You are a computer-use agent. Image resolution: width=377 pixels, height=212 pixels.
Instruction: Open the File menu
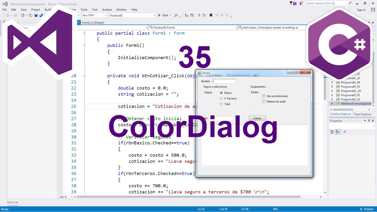(x=4, y=10)
